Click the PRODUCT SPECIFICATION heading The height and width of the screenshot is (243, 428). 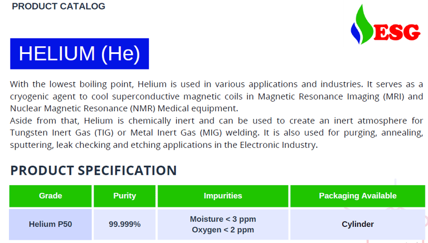93,170
